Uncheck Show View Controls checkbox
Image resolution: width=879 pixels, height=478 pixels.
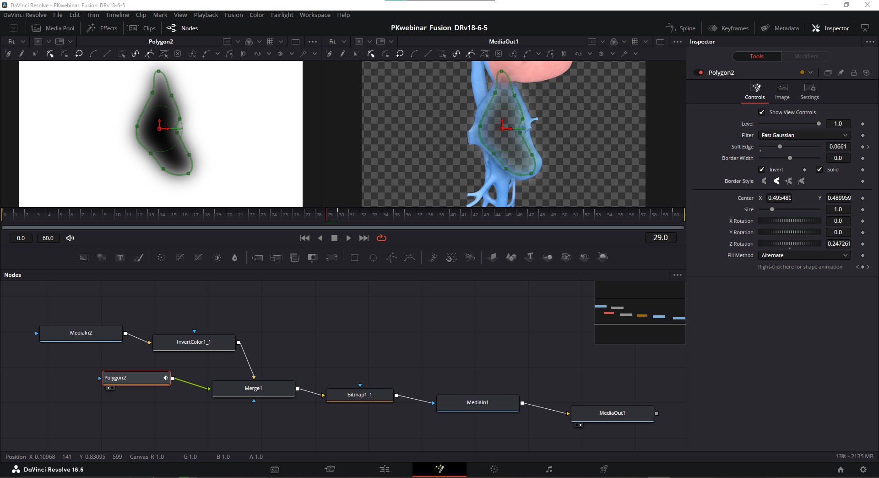pos(762,112)
